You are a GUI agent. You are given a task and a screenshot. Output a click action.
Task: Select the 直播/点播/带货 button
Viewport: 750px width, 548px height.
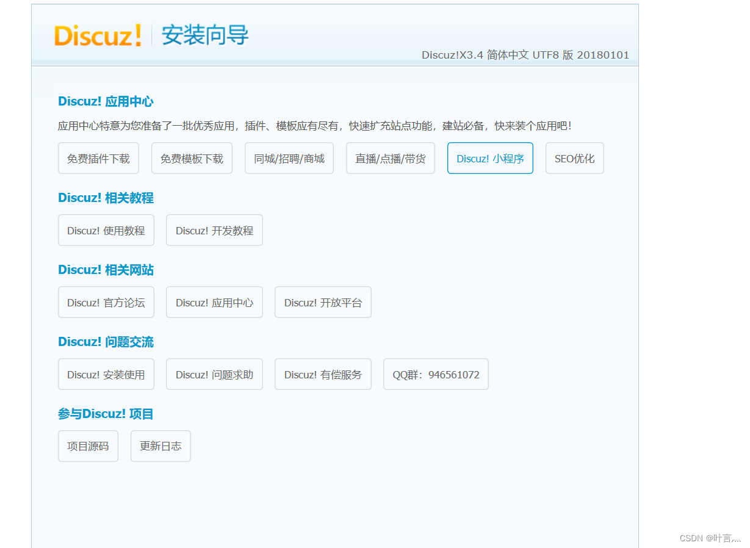click(x=391, y=159)
